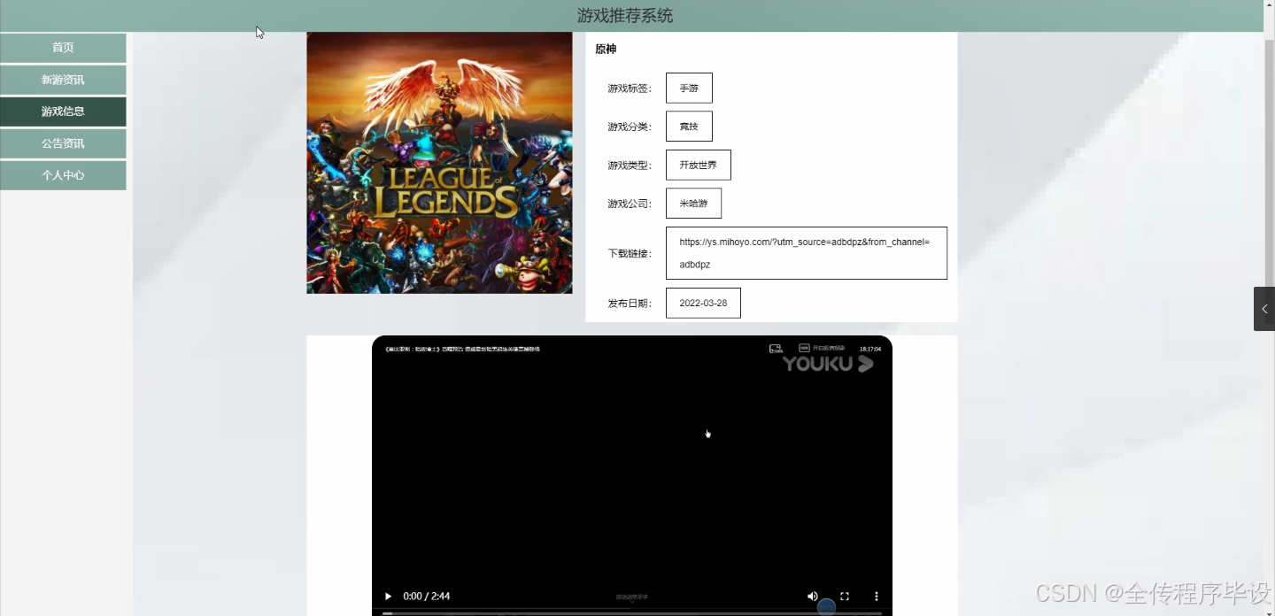Click the 游戏公司 label
The image size is (1275, 616).
(x=630, y=204)
